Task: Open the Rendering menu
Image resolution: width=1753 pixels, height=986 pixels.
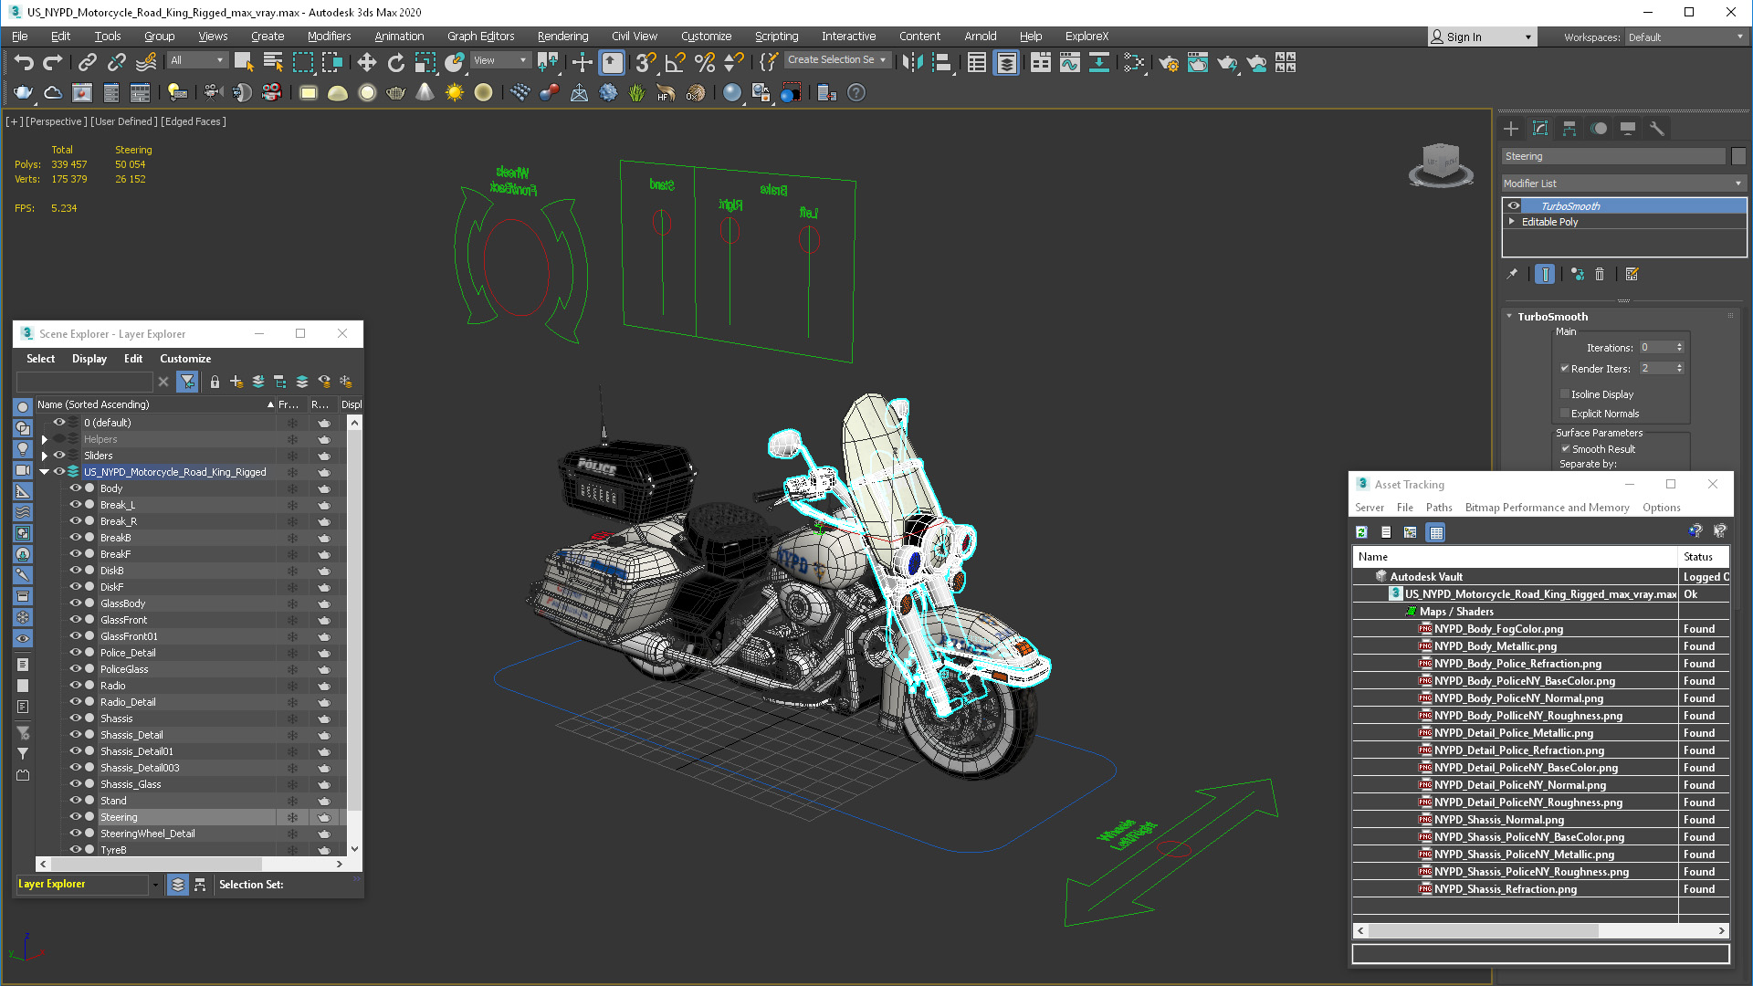Action: [x=562, y=37]
